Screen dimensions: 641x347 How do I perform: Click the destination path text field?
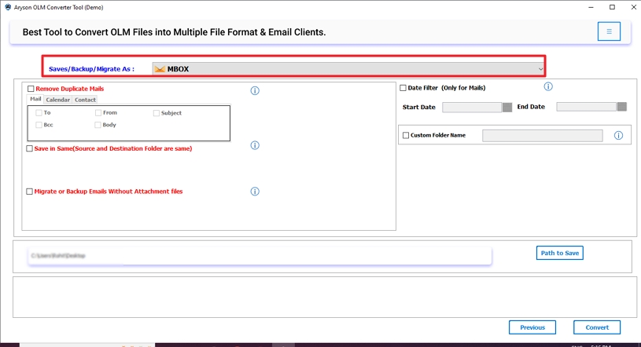coord(260,256)
